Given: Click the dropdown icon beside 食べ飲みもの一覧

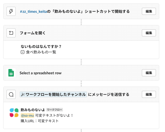Looking at the screenshot, I should [23, 52].
